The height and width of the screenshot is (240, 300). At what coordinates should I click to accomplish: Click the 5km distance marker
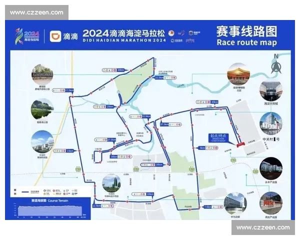pyautogui.click(x=202, y=148)
